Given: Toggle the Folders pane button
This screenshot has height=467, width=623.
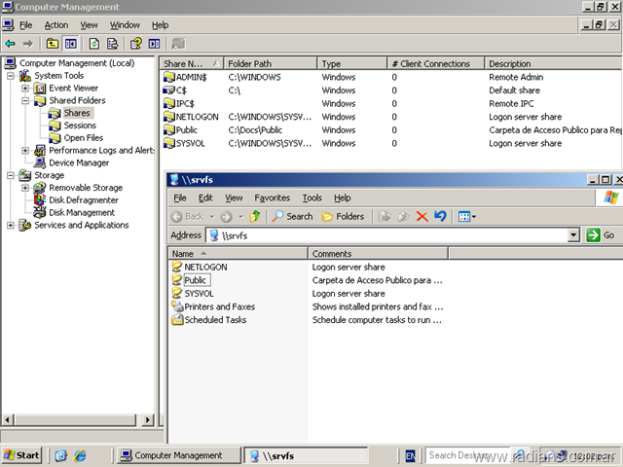Looking at the screenshot, I should (x=343, y=216).
